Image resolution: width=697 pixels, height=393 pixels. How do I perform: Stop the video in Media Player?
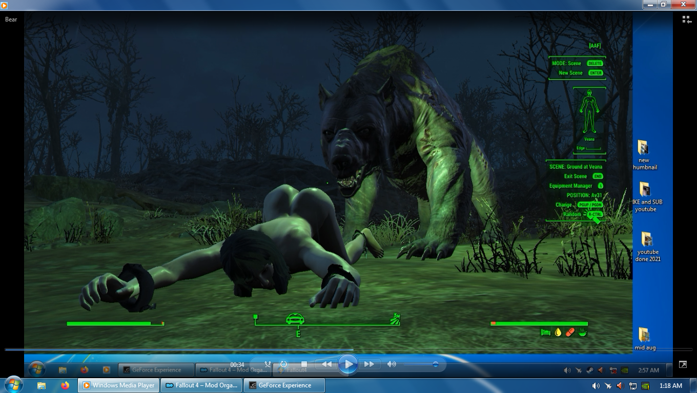coord(304,364)
